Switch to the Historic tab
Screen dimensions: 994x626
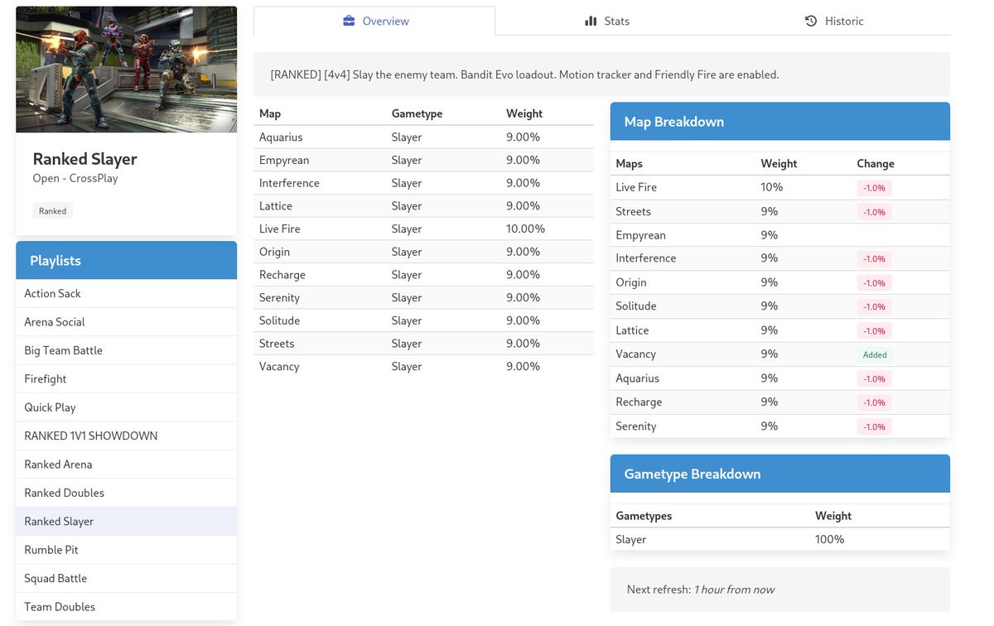(834, 21)
